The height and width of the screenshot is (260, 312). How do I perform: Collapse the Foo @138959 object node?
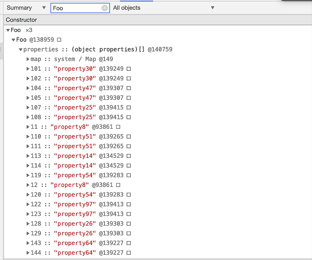[13, 40]
